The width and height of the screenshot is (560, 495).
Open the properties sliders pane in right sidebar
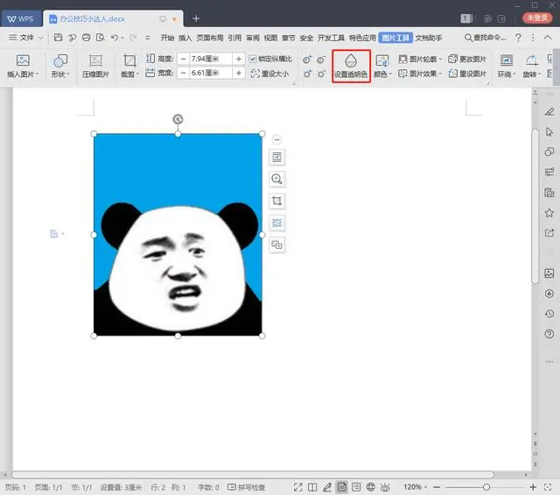[549, 173]
